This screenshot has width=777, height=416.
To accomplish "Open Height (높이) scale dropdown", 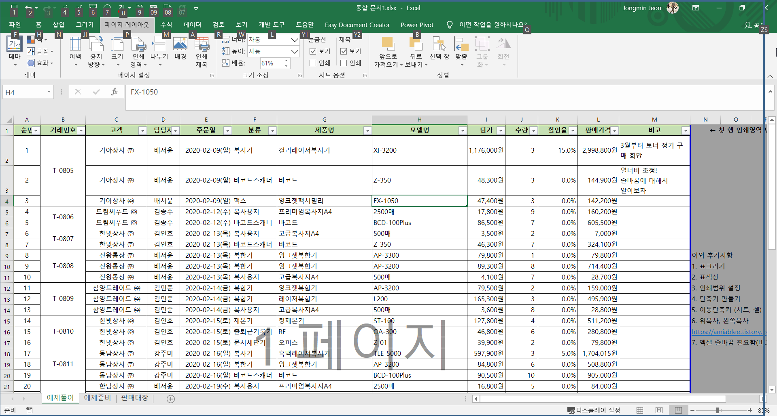I will click(295, 51).
